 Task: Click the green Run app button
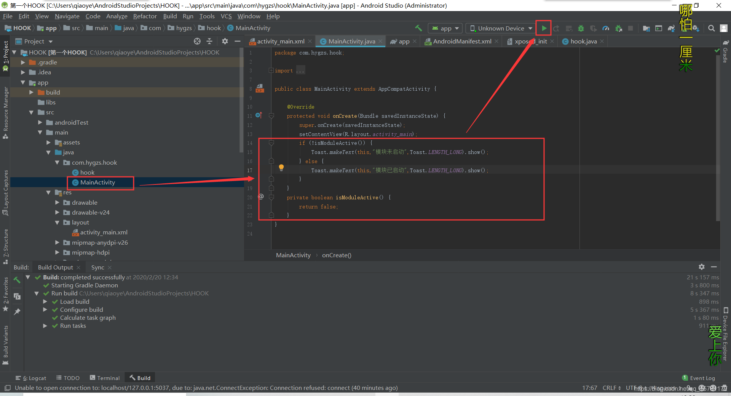[544, 28]
